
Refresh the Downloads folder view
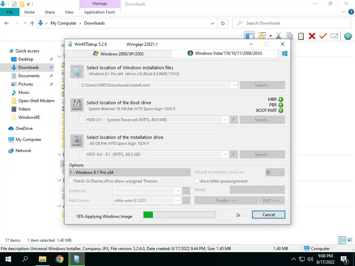pos(223,23)
